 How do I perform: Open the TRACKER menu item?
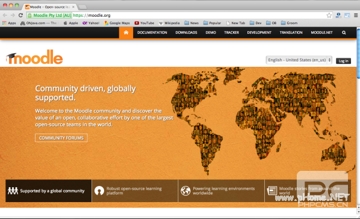pyautogui.click(x=231, y=32)
